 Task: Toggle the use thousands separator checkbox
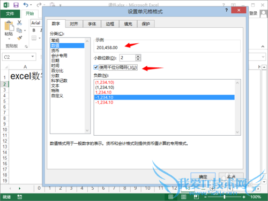point(96,67)
